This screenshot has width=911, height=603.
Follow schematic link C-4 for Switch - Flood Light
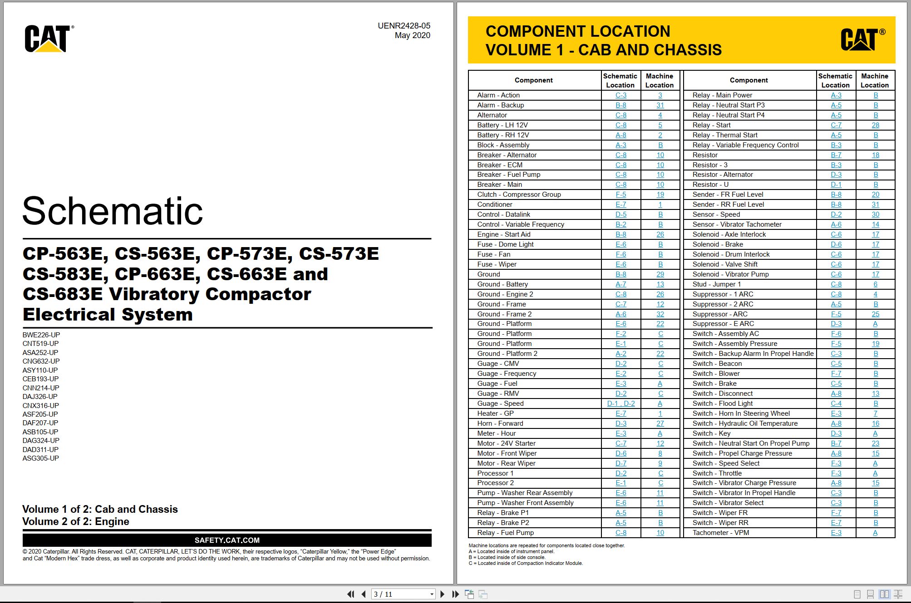pyautogui.click(x=836, y=404)
